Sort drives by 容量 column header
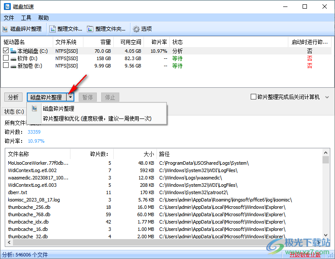 click(98, 42)
